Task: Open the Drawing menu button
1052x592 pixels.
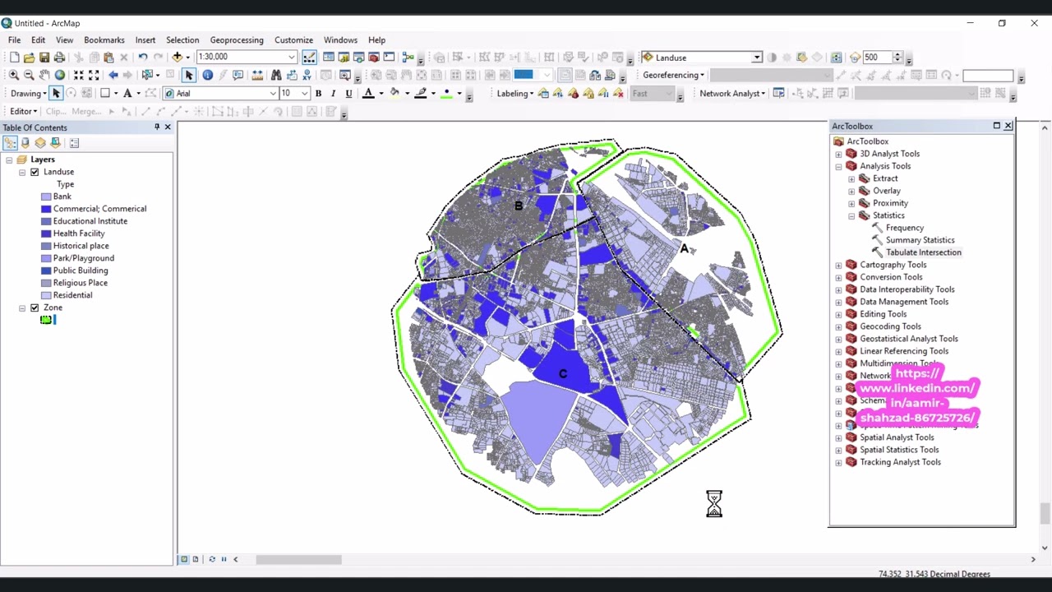Action: coord(28,94)
